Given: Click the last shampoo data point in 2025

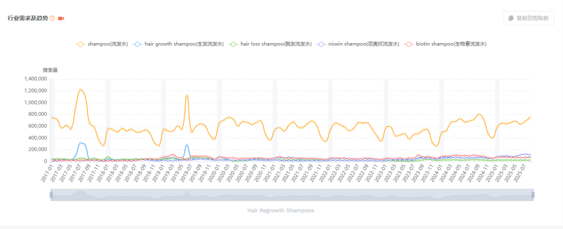Looking at the screenshot, I should 530,117.
